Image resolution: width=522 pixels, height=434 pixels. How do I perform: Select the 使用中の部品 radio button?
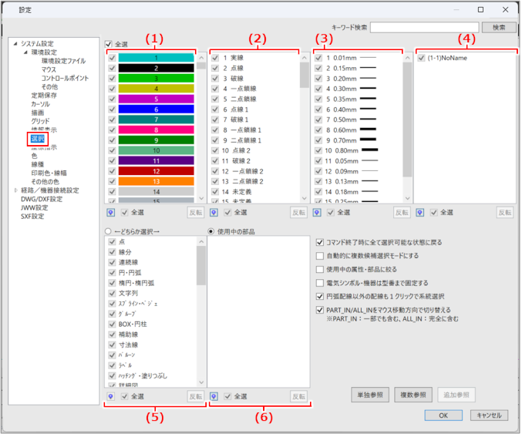tap(212, 230)
